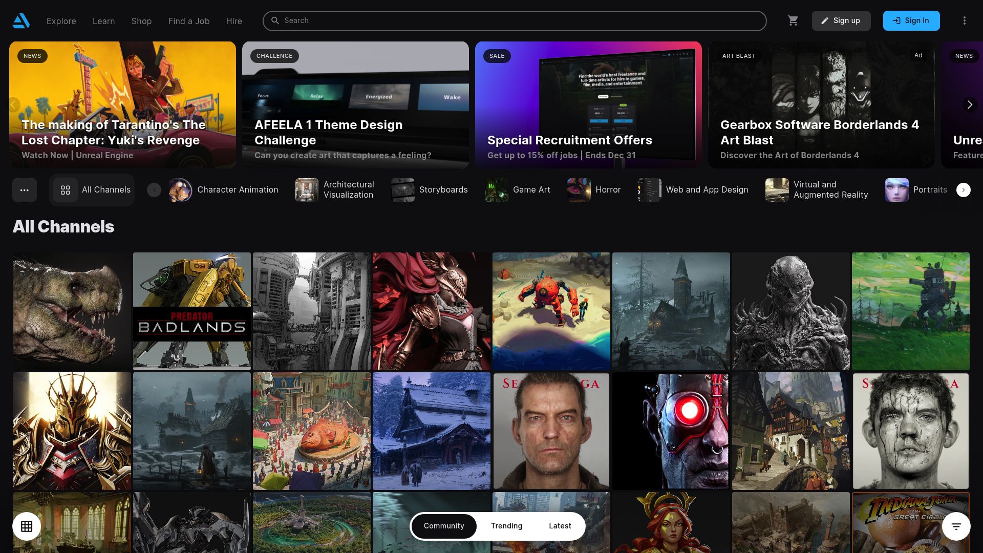This screenshot has height=553, width=983.
Task: Open the orange robot beach artwork
Action: pyautogui.click(x=551, y=311)
